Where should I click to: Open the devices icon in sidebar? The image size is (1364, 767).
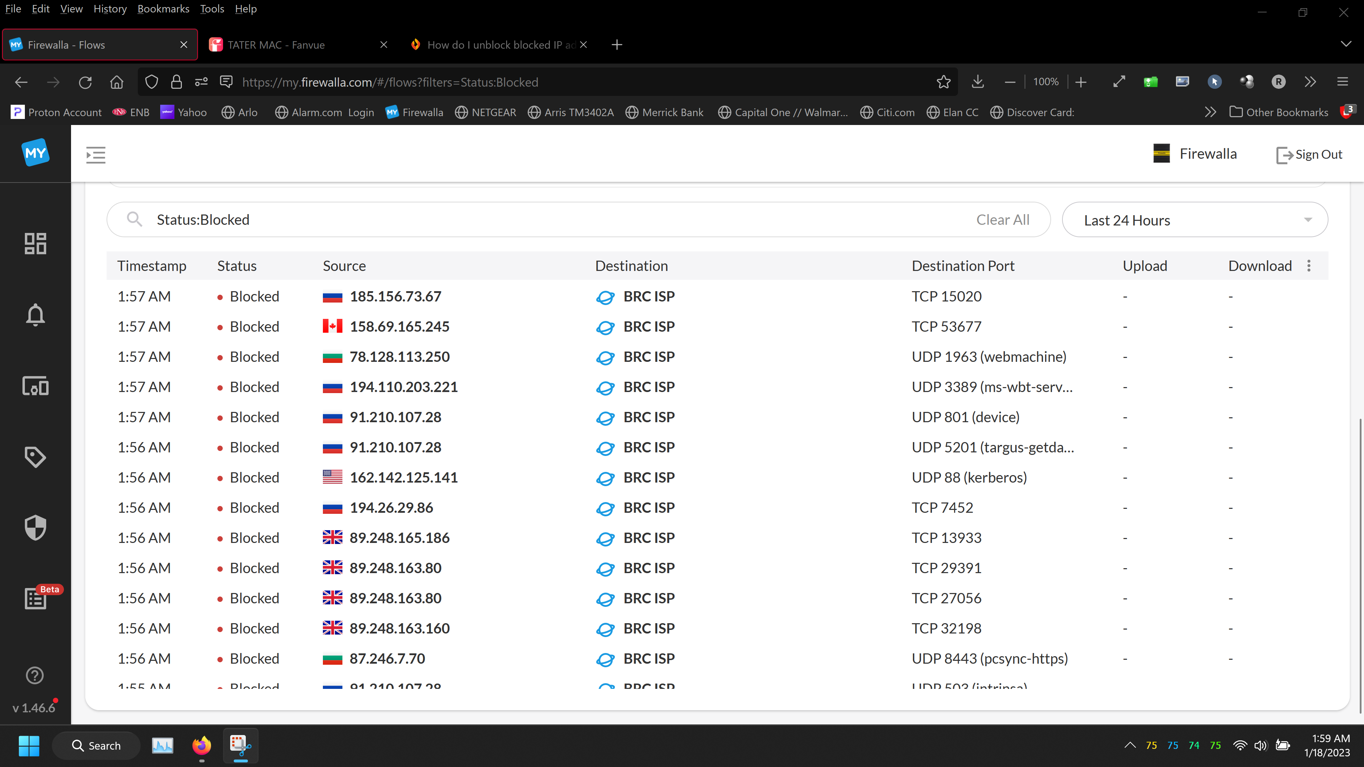coord(36,386)
